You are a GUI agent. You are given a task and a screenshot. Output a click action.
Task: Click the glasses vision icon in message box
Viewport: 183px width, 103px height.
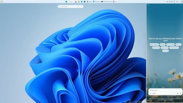tap(178, 94)
